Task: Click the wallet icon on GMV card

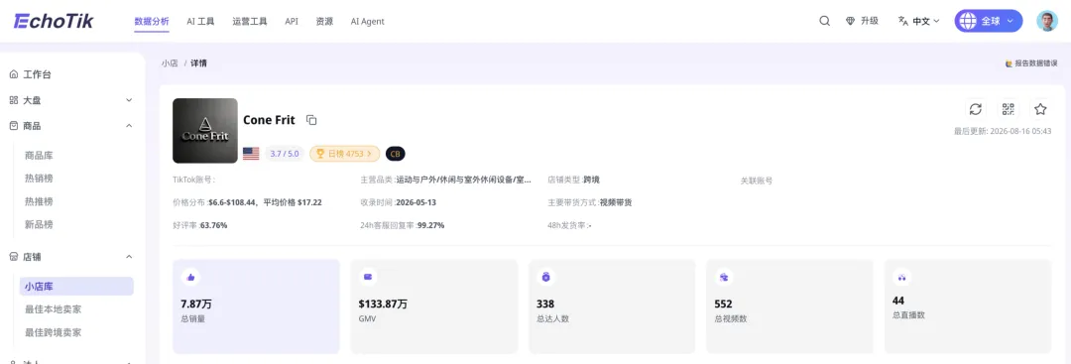Action: point(368,277)
